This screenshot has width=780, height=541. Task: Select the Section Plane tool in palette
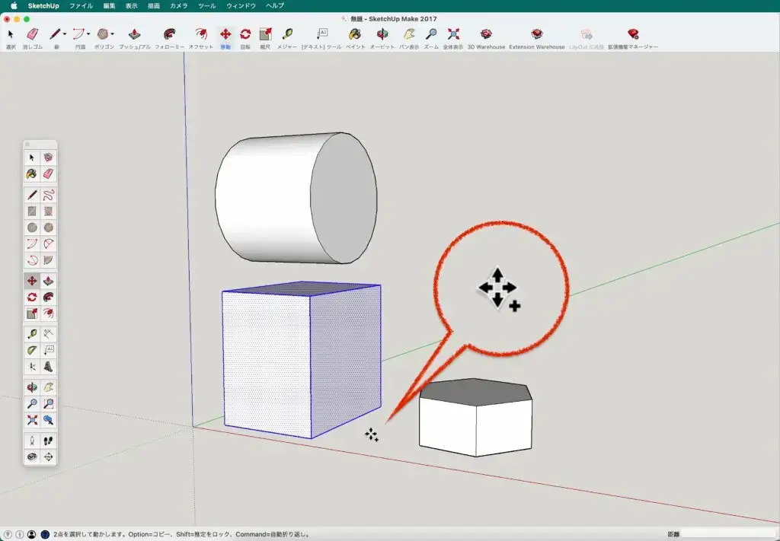click(x=48, y=457)
